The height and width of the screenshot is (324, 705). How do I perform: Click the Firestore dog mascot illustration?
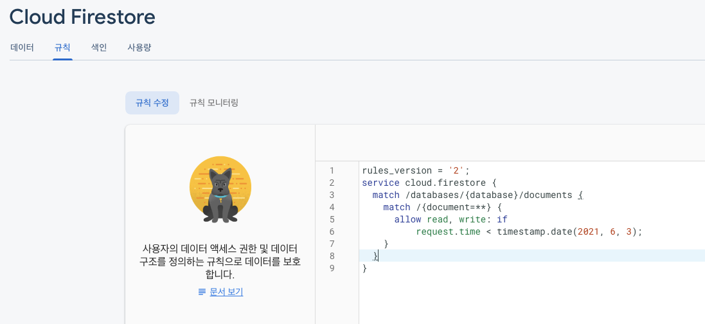coord(220,190)
